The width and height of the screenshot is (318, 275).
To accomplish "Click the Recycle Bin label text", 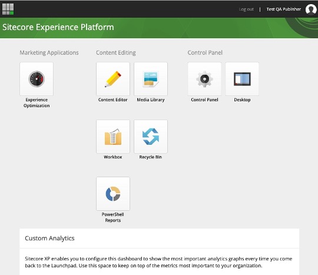I will coord(151,157).
